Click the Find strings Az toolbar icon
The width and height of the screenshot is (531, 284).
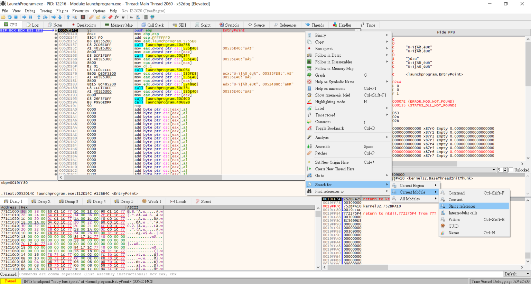click(x=131, y=17)
